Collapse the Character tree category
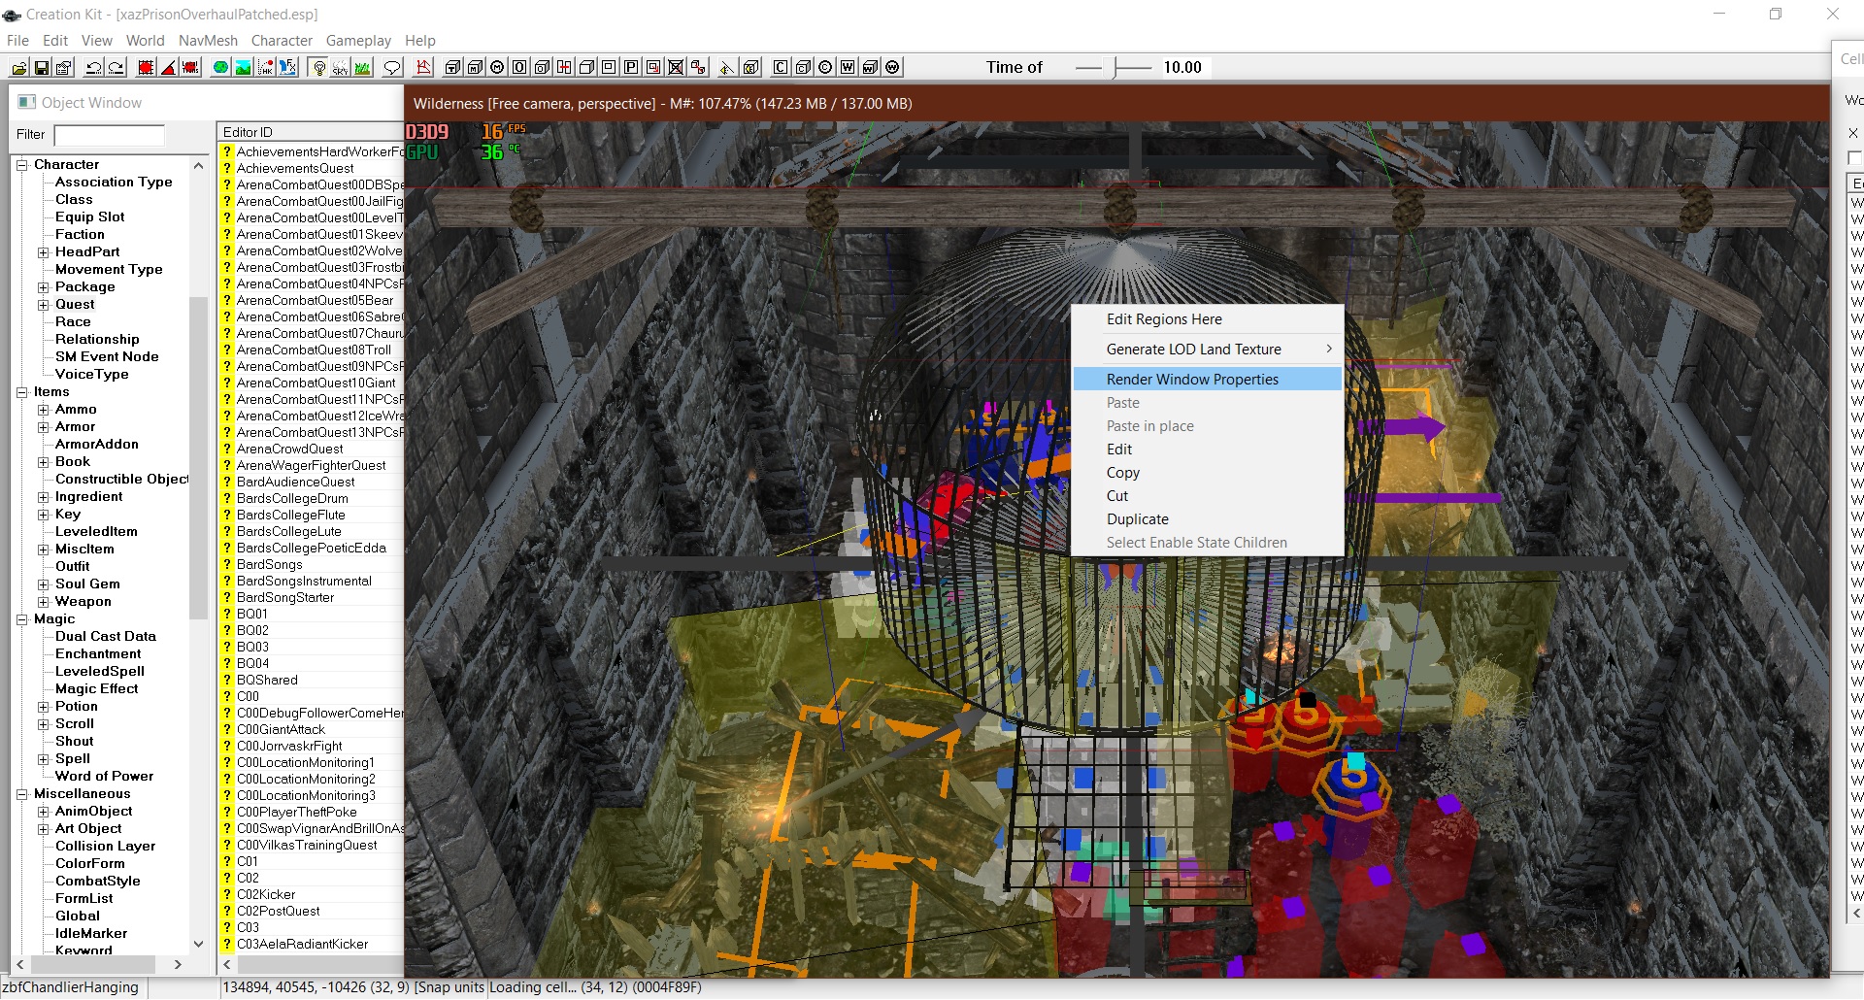The image size is (1864, 1000). 21,165
